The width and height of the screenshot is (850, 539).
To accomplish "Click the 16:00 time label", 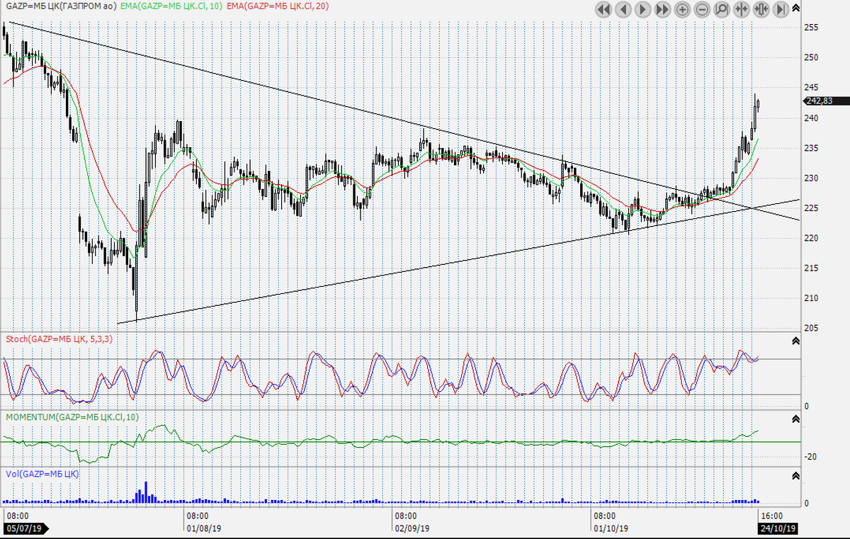I will click(x=771, y=516).
